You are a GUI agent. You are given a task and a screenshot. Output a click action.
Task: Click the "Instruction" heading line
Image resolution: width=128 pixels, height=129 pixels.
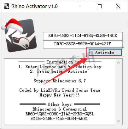tap(60, 62)
